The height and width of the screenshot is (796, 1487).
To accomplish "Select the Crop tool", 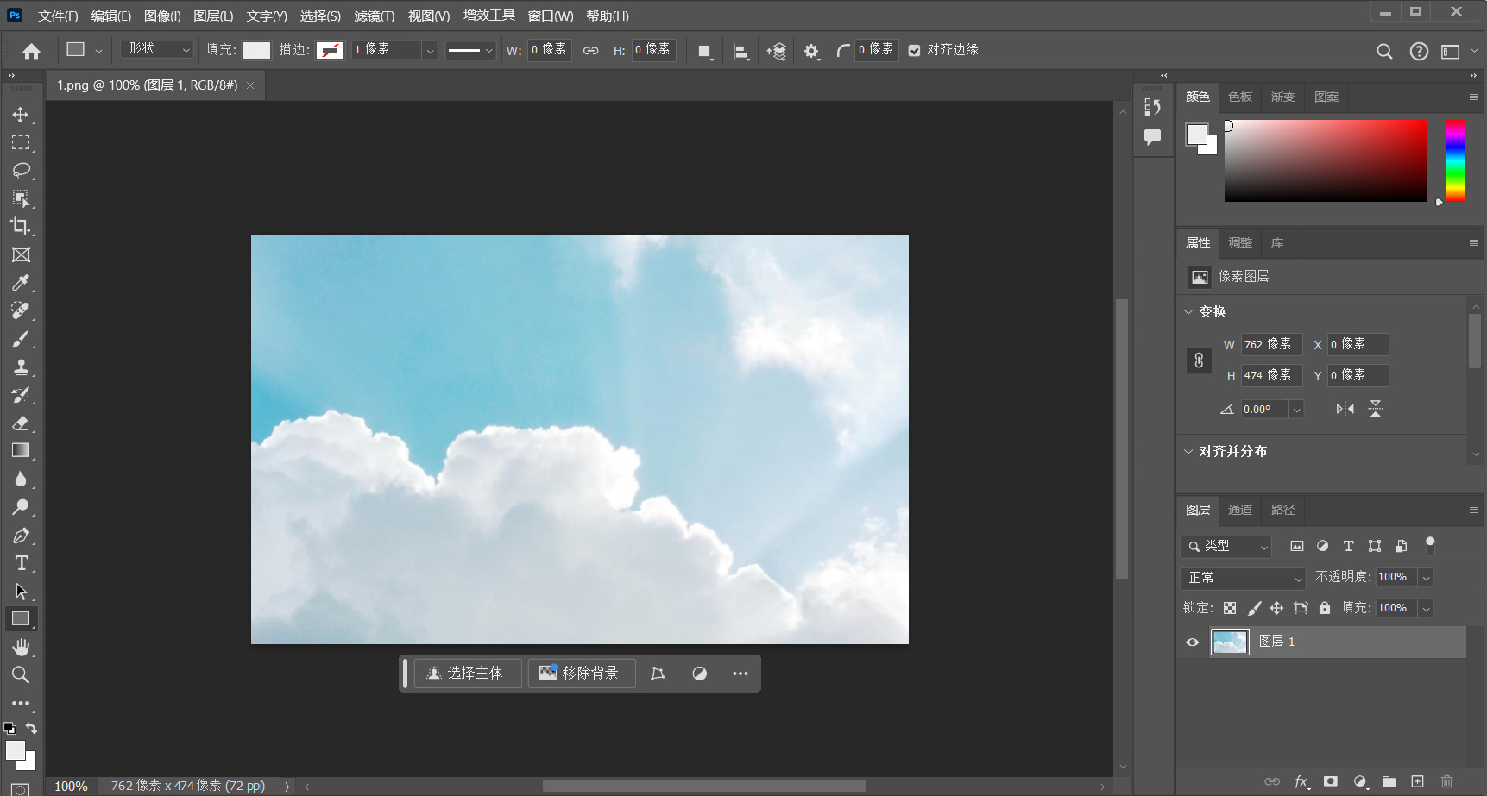I will click(x=21, y=226).
